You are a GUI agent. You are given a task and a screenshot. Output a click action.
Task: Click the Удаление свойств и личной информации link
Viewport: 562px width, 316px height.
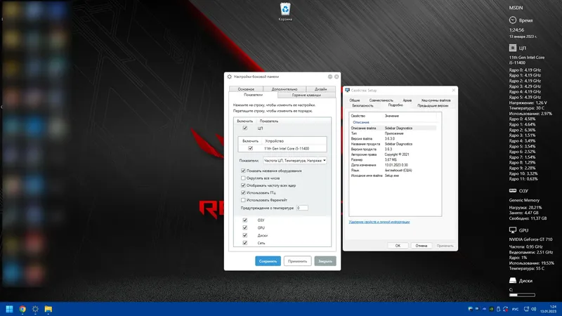coord(379,222)
